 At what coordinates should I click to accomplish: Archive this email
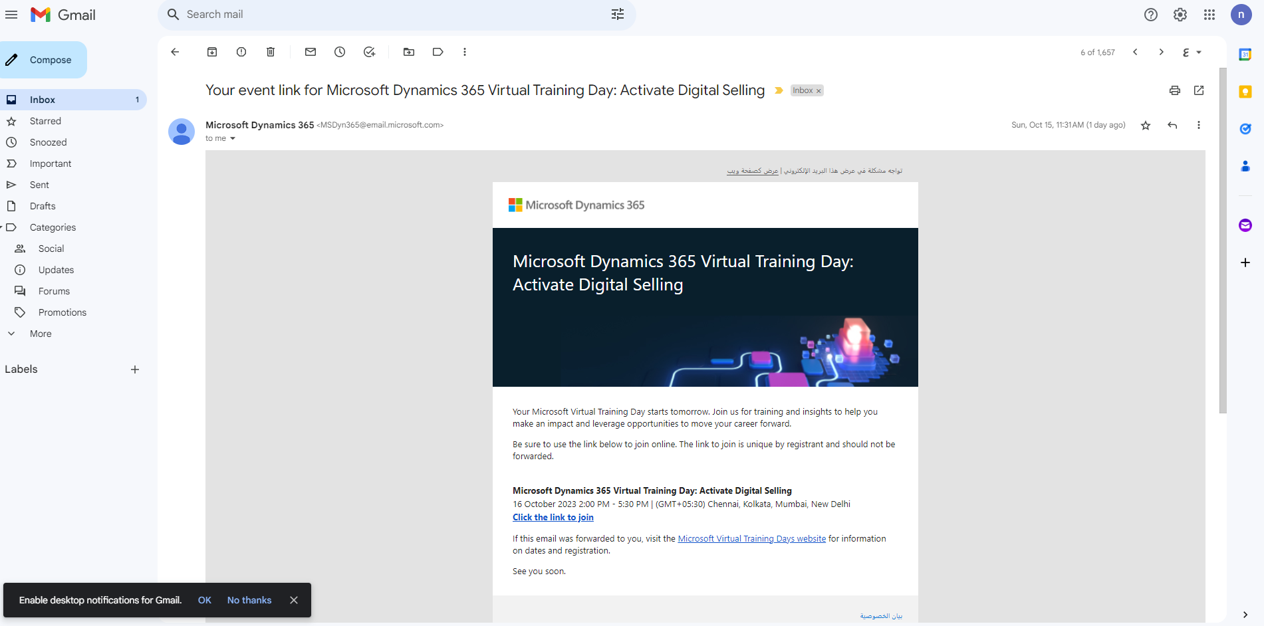[211, 52]
